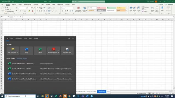
Task: Click the Undo icon in title bar
Action: [16, 2]
